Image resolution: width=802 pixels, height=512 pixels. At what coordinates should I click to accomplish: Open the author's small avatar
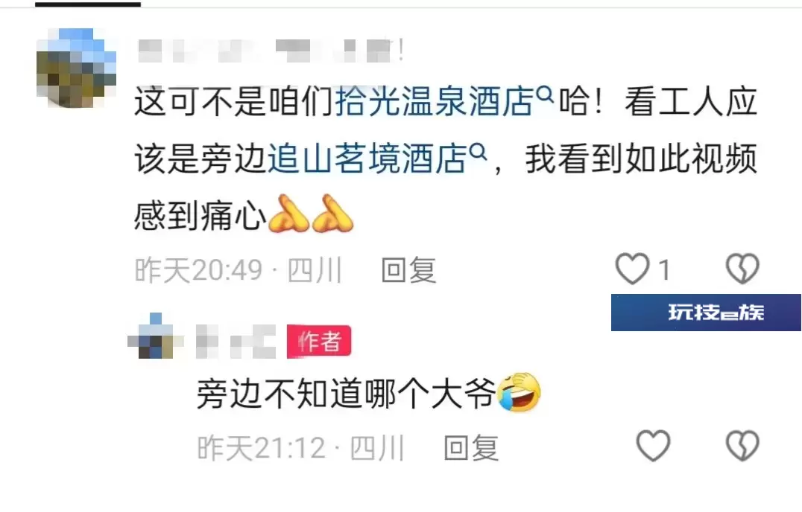point(156,336)
